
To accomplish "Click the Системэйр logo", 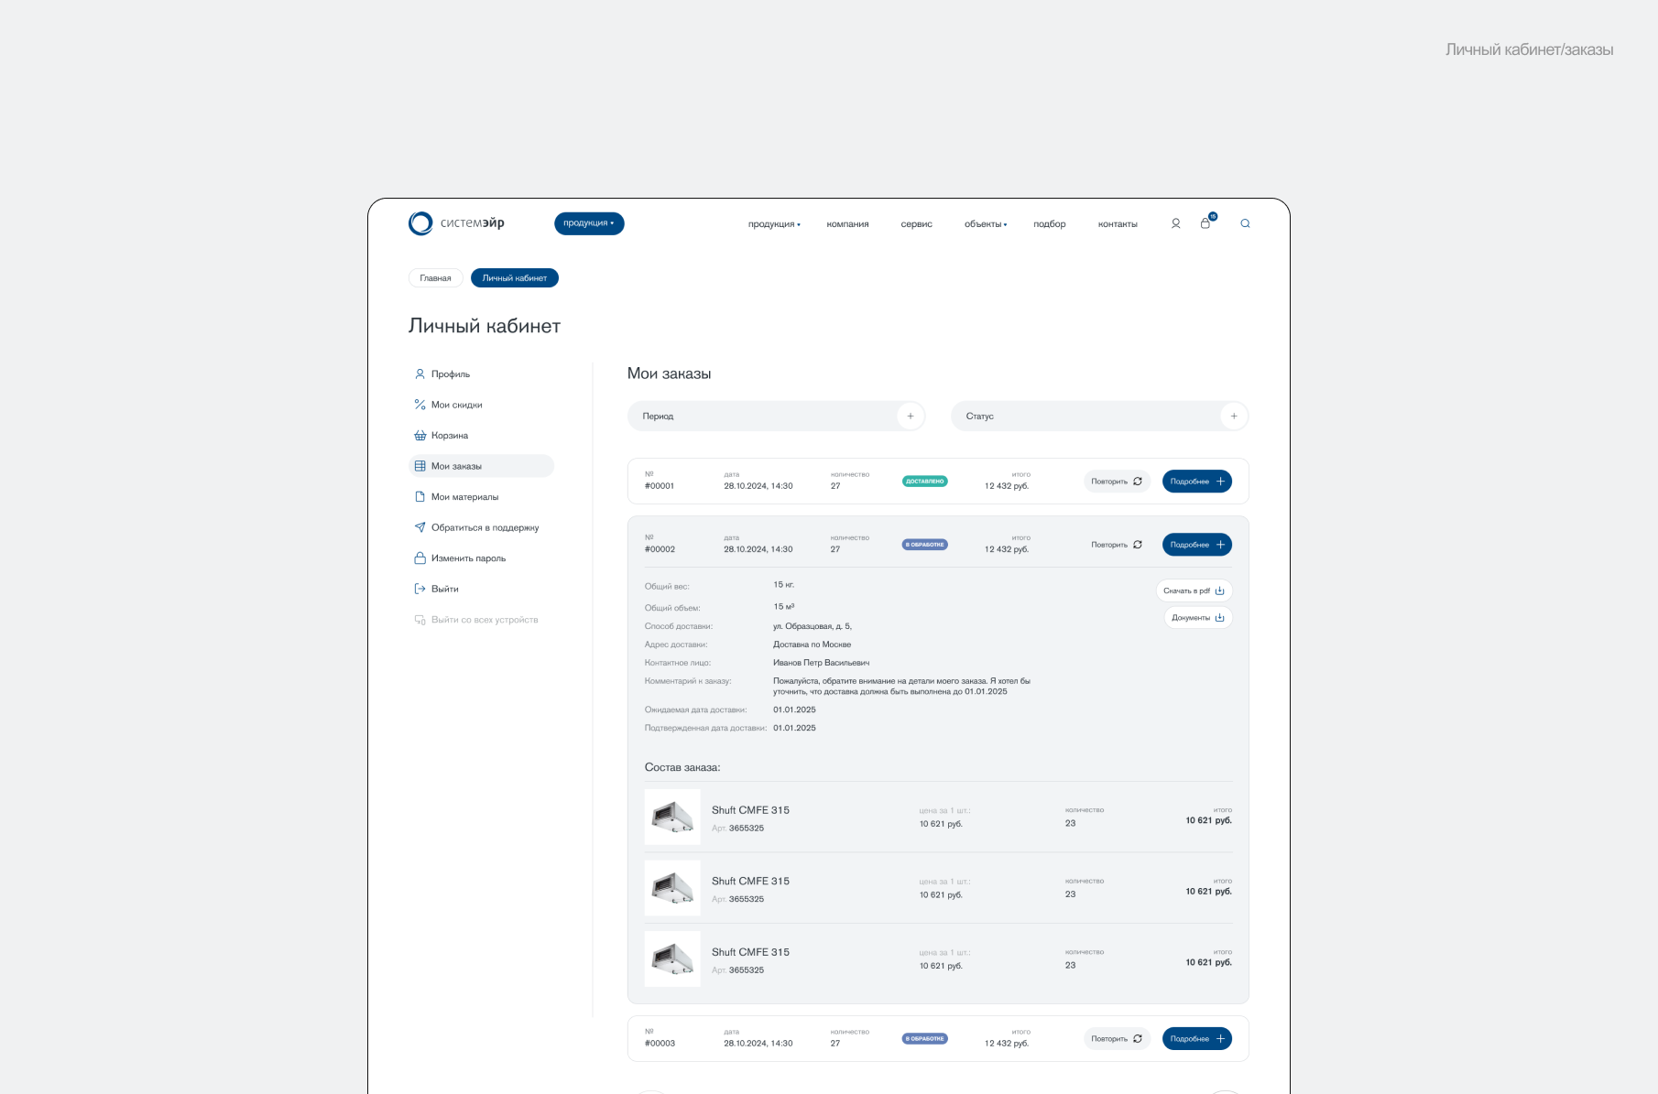I will tap(456, 223).
